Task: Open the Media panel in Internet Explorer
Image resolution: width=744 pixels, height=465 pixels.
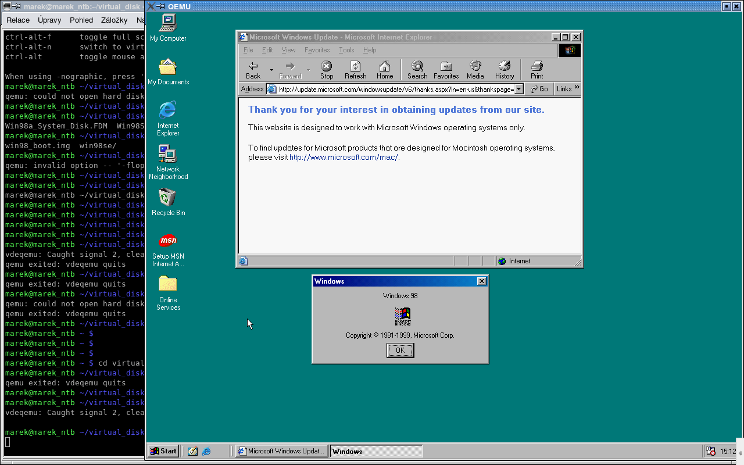Action: (475, 70)
